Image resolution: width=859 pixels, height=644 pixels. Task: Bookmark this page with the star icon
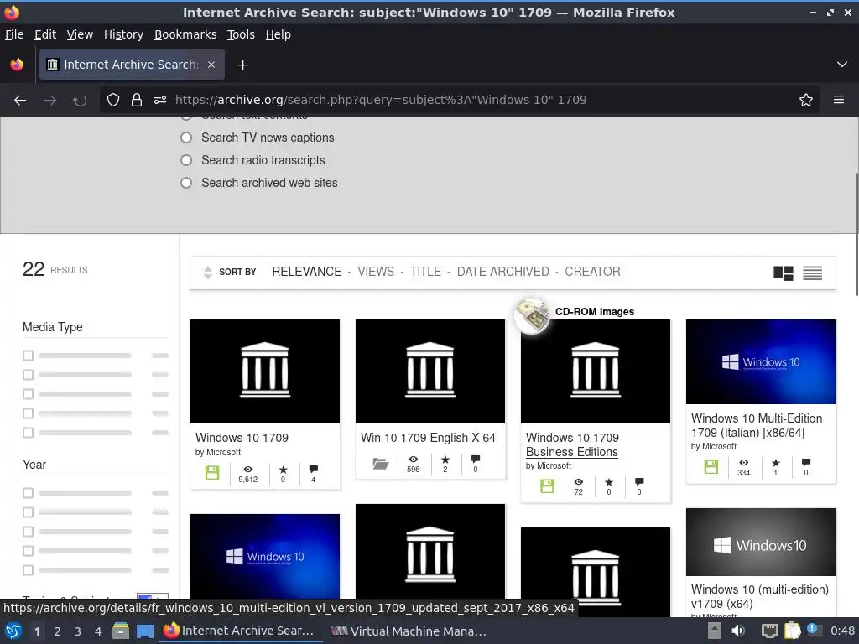pyautogui.click(x=806, y=100)
